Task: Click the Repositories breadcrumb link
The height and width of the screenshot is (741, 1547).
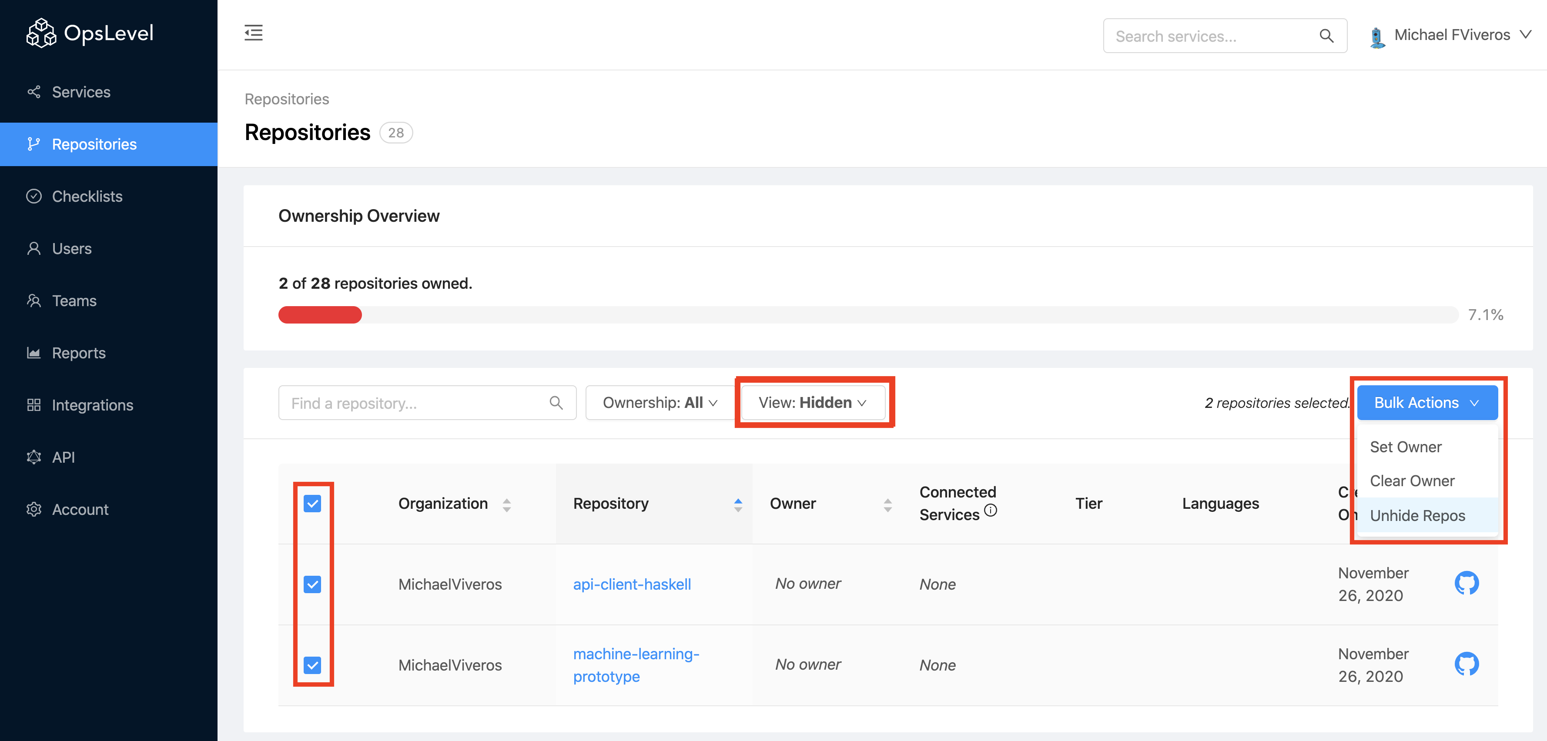Action: click(x=286, y=99)
